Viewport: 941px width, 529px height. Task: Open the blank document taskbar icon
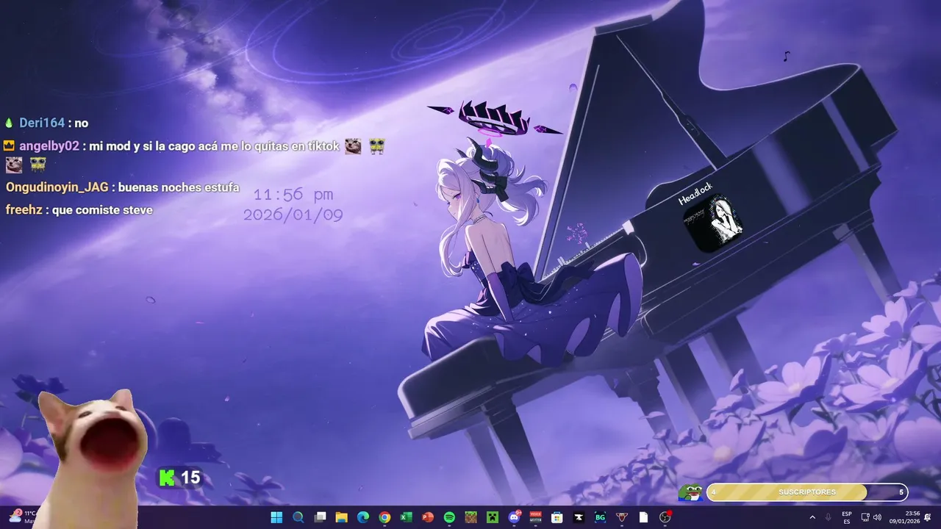click(644, 517)
